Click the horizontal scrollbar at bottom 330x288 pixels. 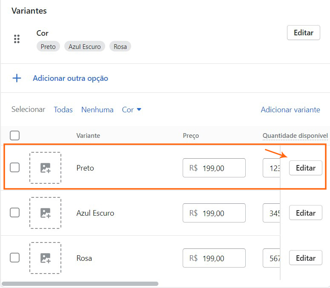click(x=80, y=284)
